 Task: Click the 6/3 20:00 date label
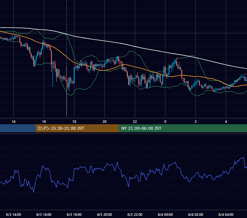[105, 214]
